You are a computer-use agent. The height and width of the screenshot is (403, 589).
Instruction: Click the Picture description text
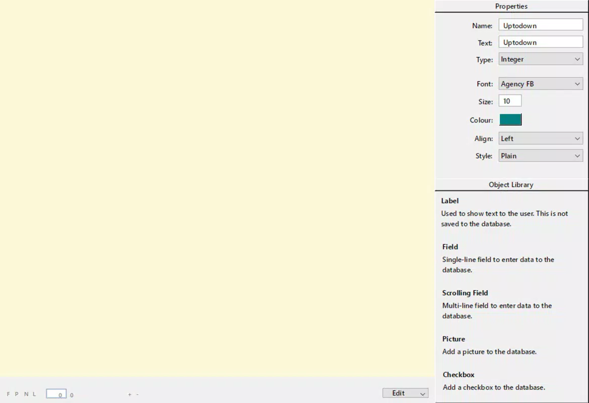pos(489,352)
